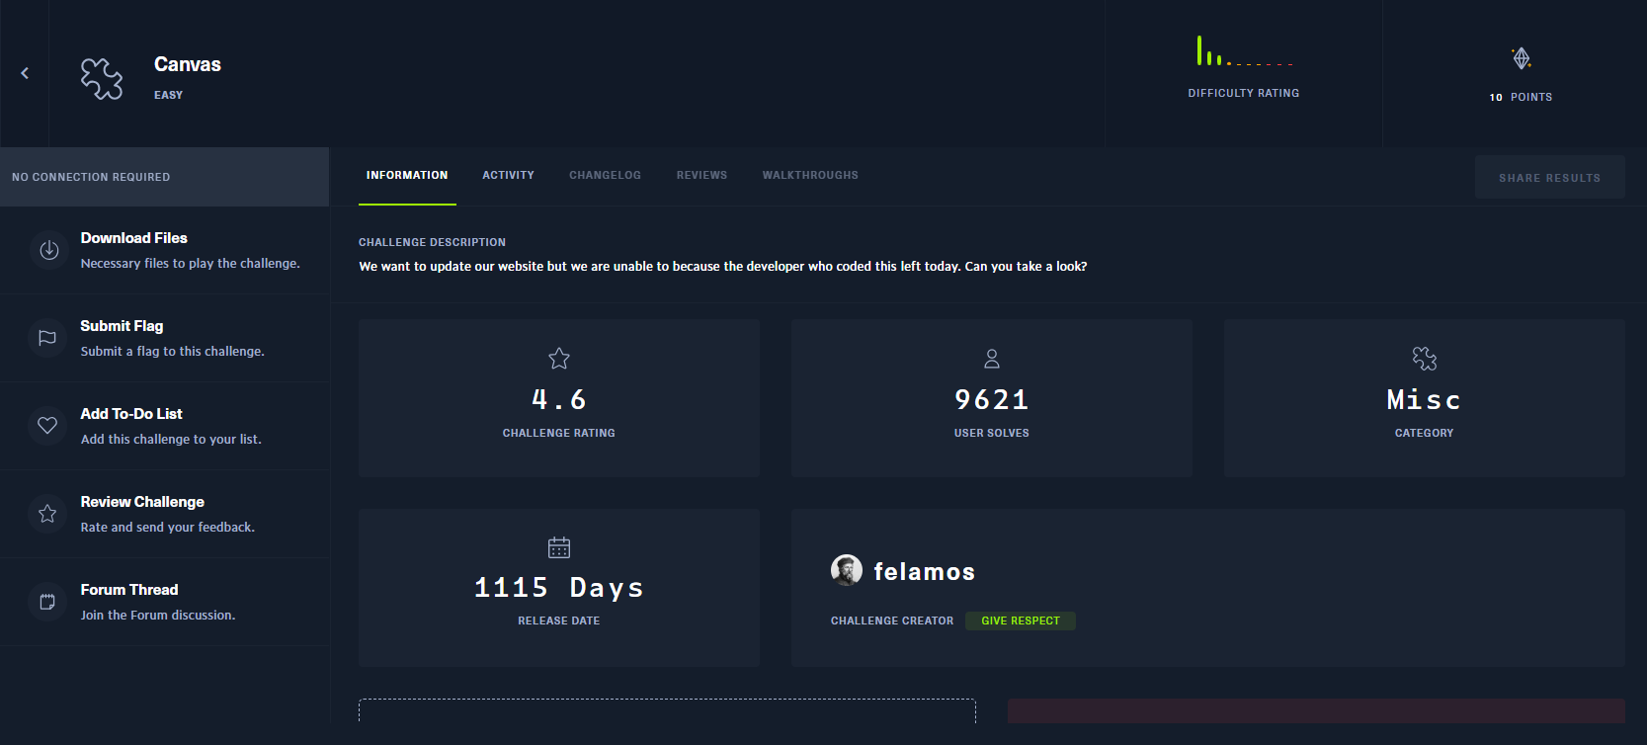This screenshot has width=1647, height=745.
Task: Open the Reviews tab
Action: (x=701, y=176)
